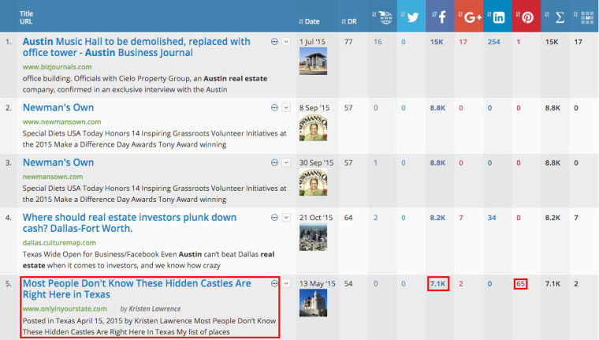
Task: Expand dropdown for Dallas-Fort Worth article
Action: (286, 218)
